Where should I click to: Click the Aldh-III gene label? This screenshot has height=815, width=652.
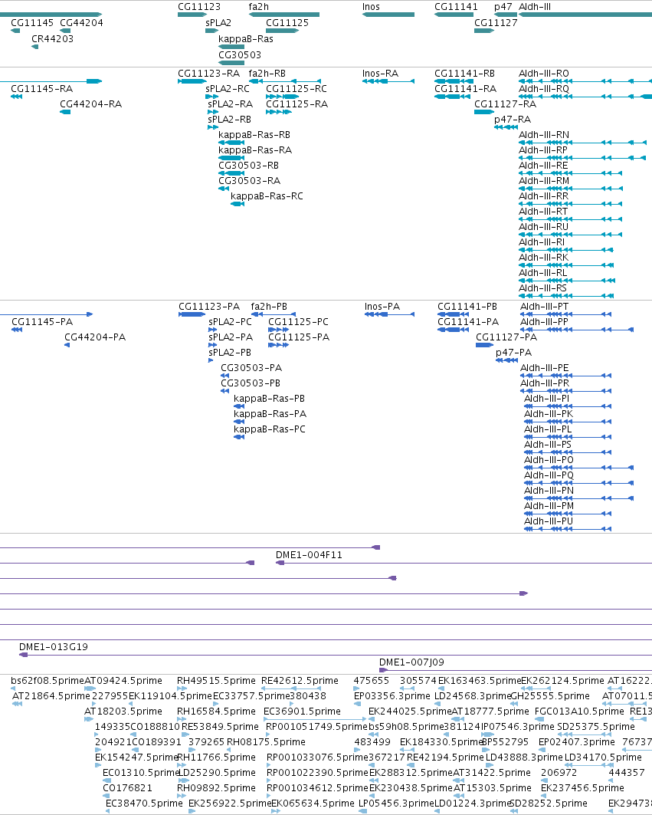pos(535,7)
